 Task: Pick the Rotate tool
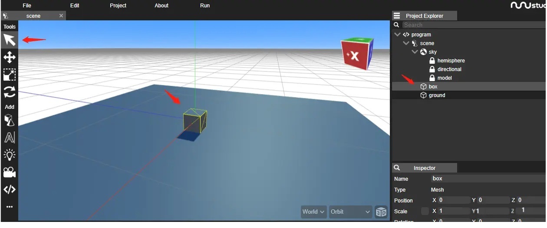[10, 92]
